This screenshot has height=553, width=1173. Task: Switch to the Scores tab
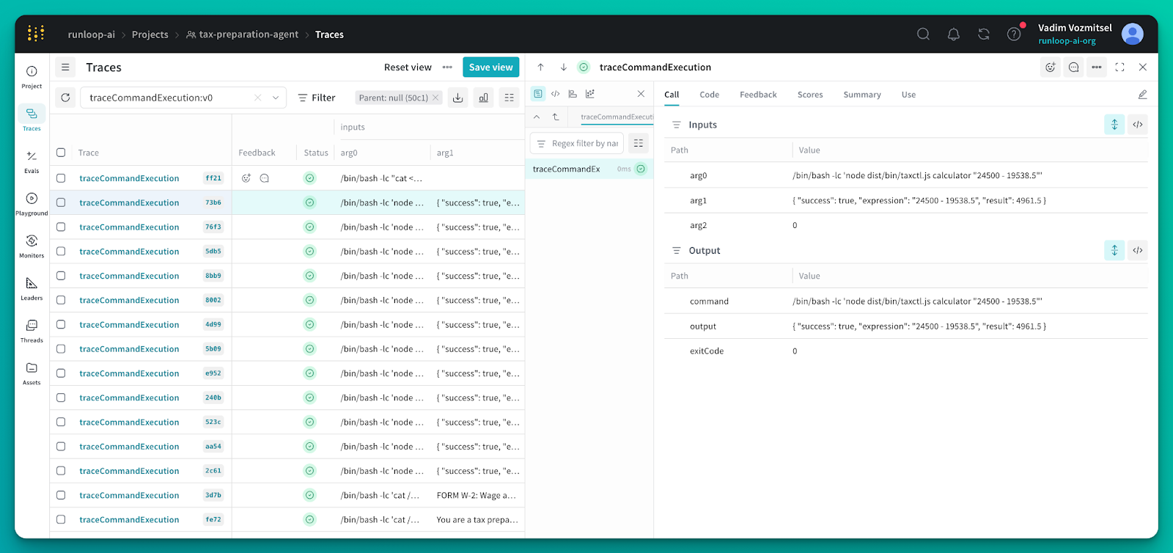pos(810,95)
